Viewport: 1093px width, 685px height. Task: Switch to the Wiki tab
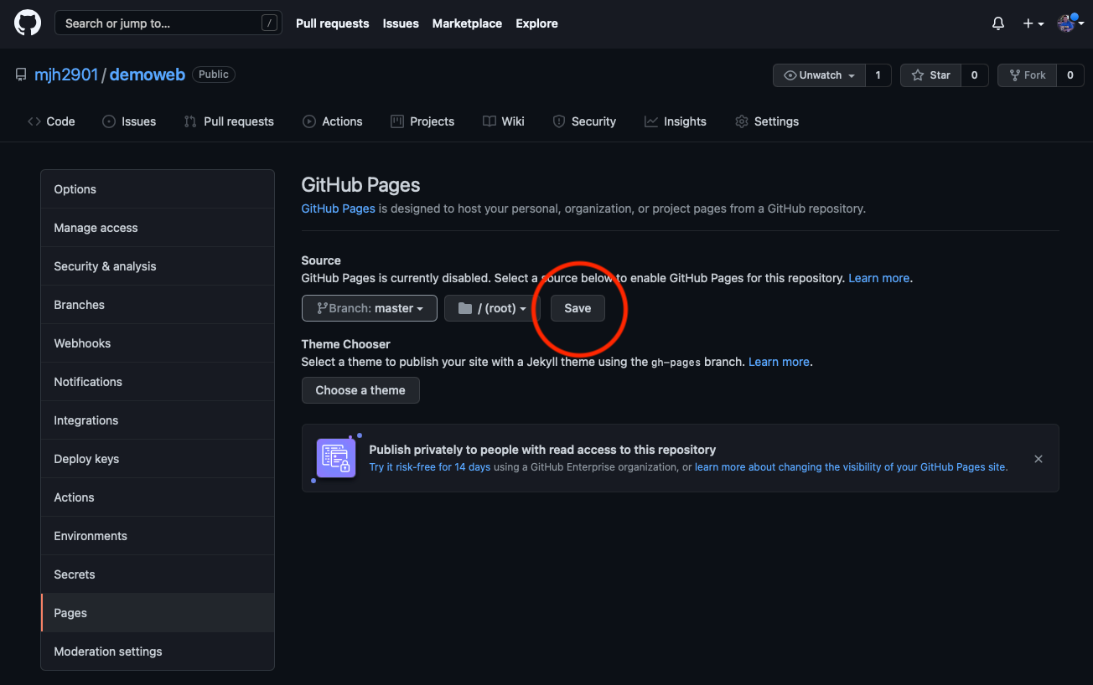point(504,121)
